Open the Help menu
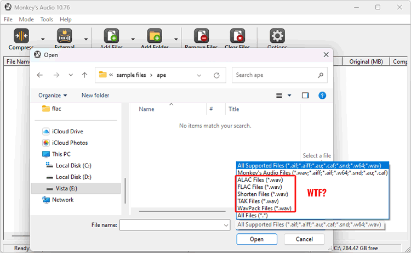The image size is (411, 253). pos(66,19)
